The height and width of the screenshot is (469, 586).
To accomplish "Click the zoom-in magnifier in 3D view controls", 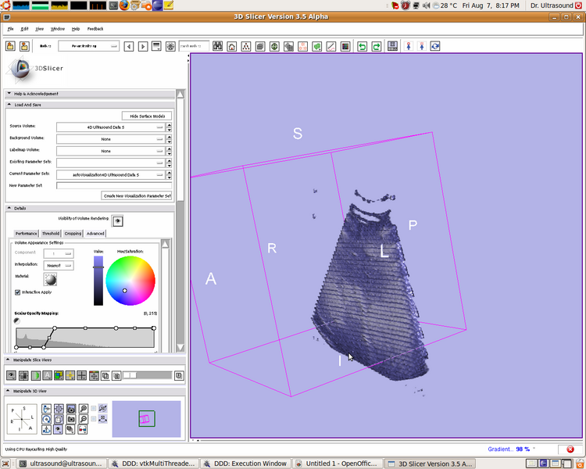I will [83, 408].
